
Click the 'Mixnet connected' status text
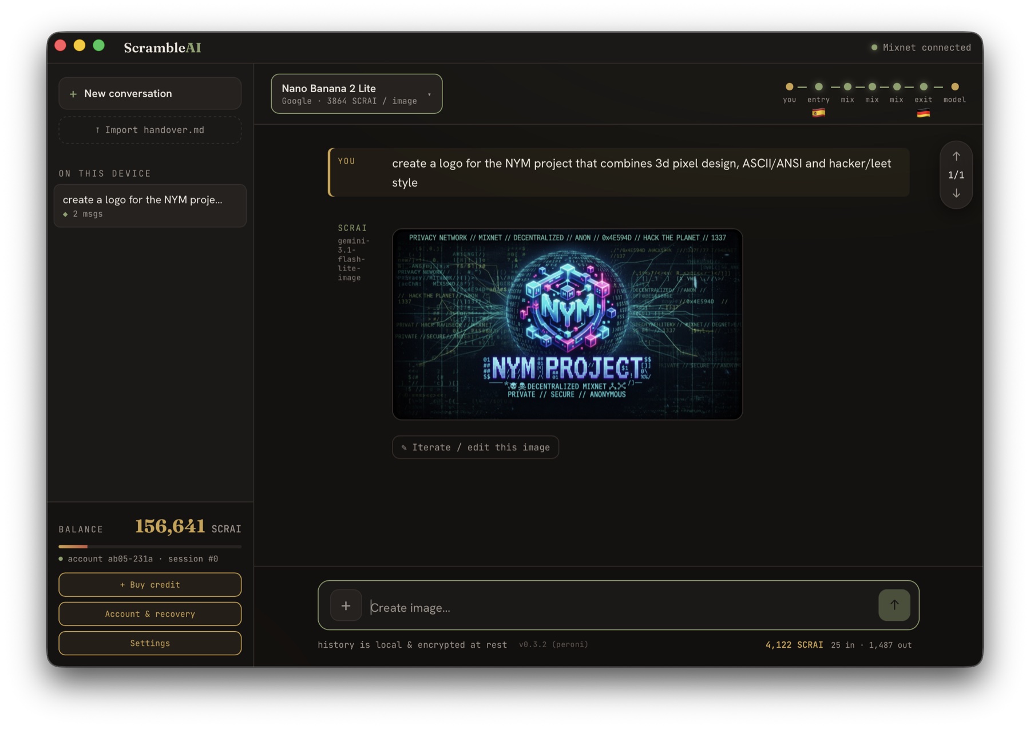pyautogui.click(x=927, y=47)
